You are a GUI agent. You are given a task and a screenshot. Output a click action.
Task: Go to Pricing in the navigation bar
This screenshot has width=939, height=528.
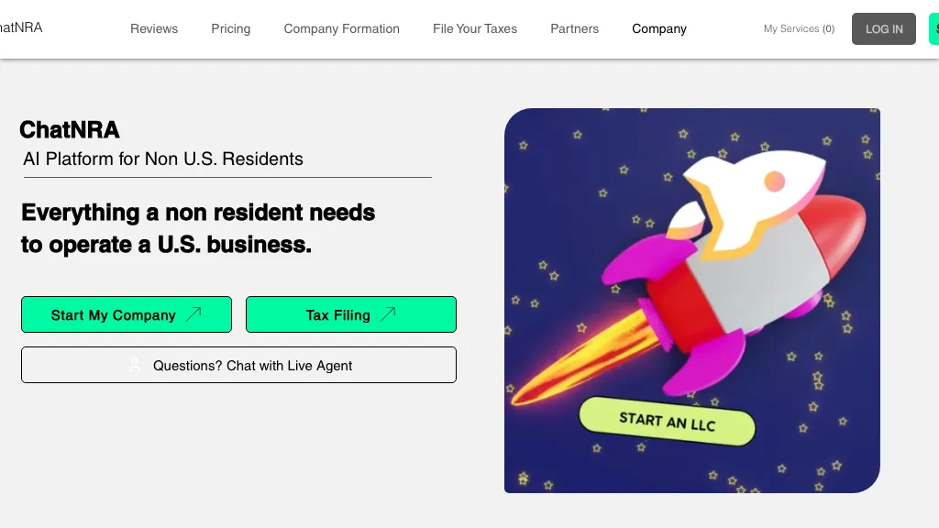click(231, 28)
